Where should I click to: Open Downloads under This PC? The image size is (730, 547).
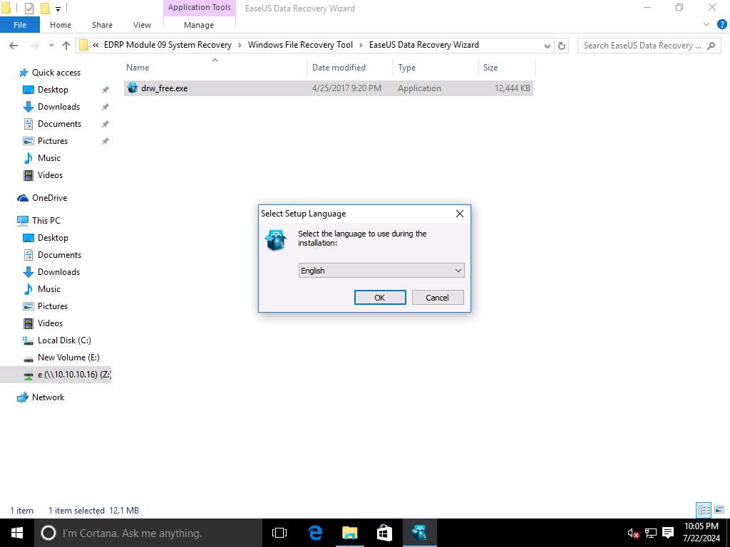(58, 271)
